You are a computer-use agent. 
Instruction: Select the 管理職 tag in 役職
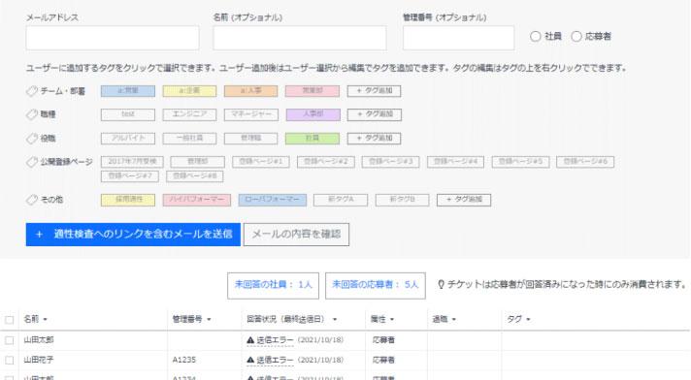[x=250, y=139]
